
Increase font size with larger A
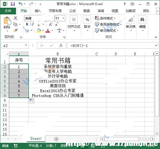(50, 24)
